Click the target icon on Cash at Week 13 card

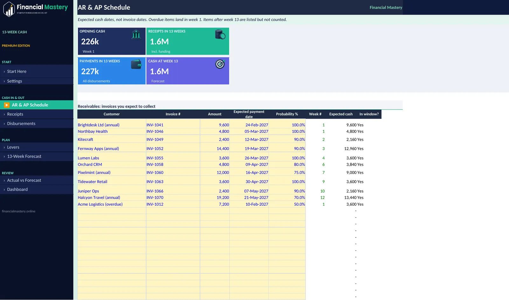click(x=220, y=64)
